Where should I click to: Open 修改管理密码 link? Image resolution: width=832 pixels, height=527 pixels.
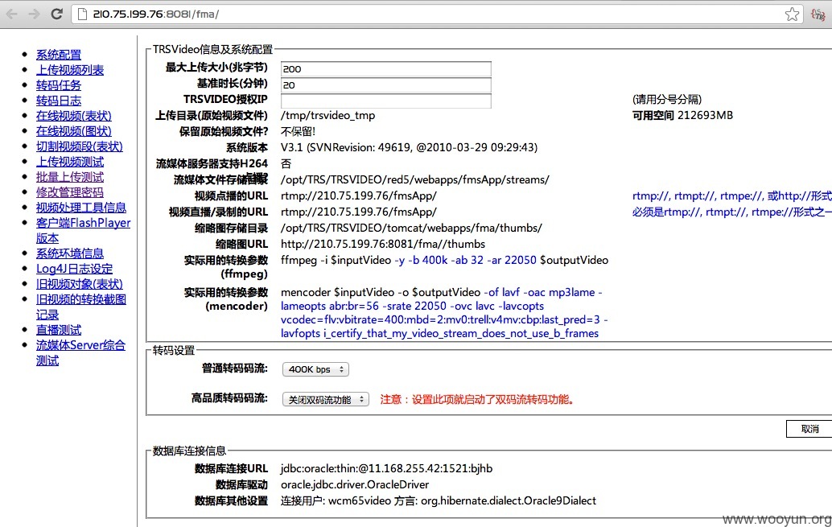tap(70, 192)
